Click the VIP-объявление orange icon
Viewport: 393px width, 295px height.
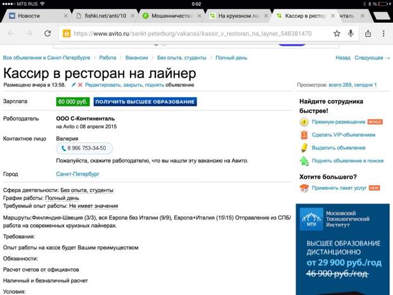[x=304, y=135]
